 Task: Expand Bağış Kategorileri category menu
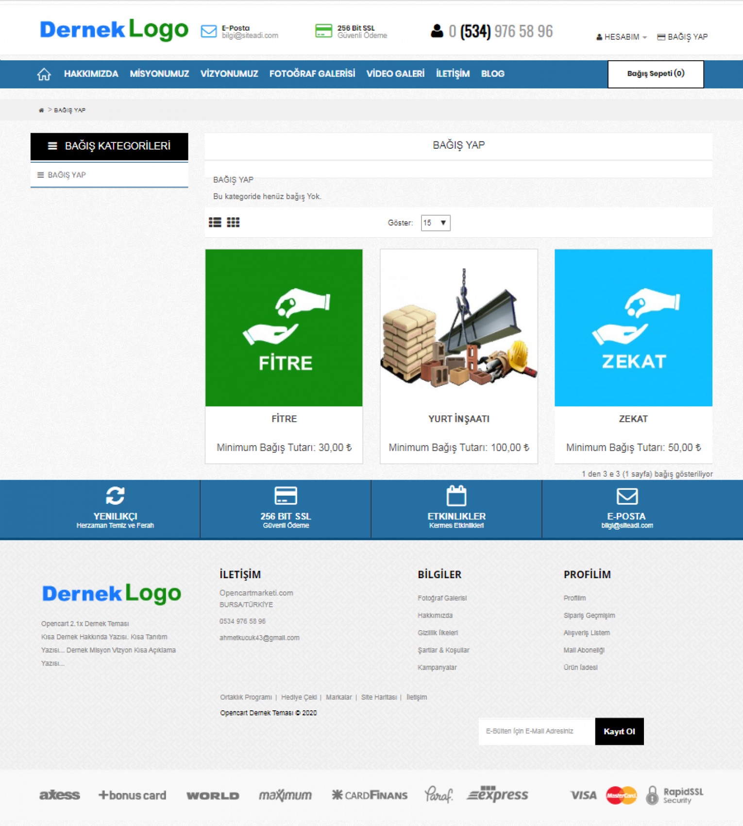pos(109,146)
